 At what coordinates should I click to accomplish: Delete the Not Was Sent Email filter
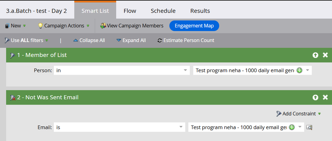click(325, 97)
